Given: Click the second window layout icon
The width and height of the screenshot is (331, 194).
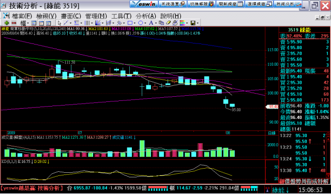Looking at the screenshot, I should [41, 23].
